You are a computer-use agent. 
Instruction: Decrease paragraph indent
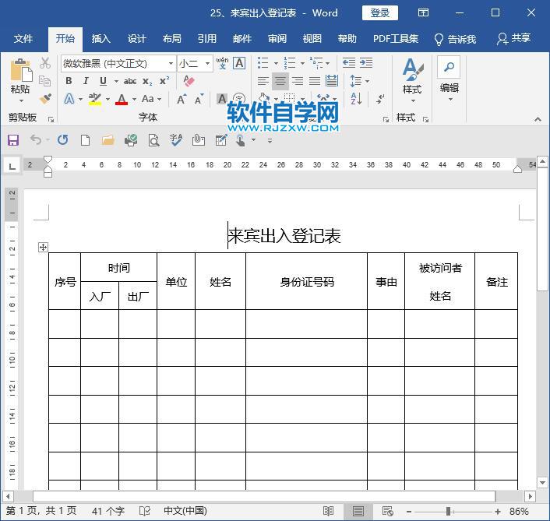click(349, 63)
